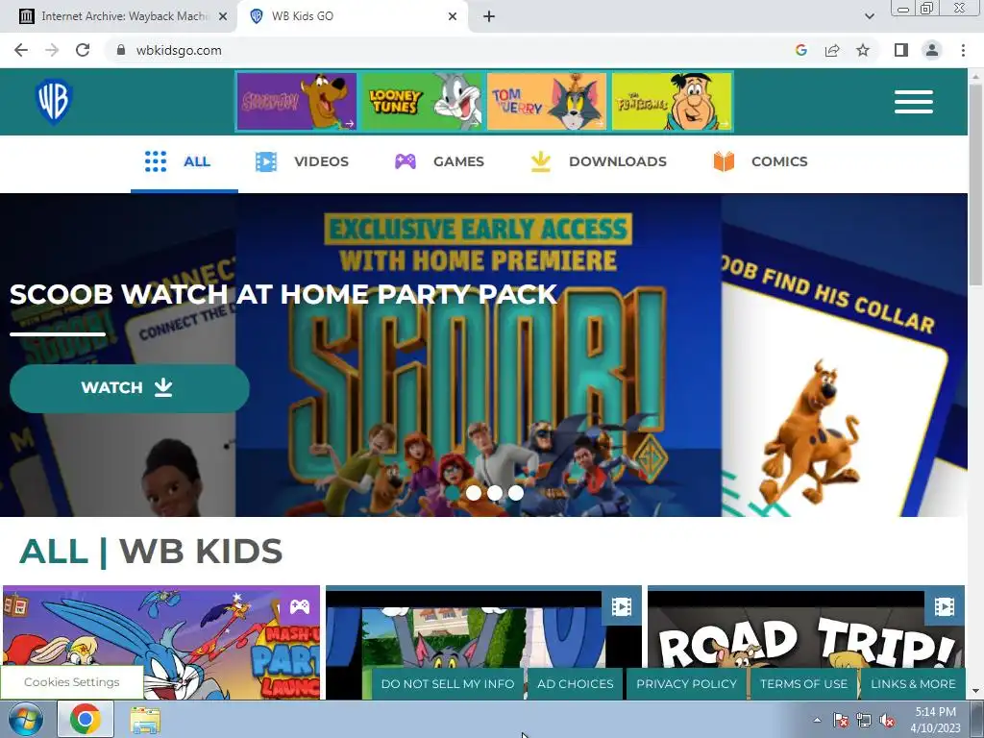Click the muted volume tray icon
This screenshot has width=984, height=738.
(887, 721)
